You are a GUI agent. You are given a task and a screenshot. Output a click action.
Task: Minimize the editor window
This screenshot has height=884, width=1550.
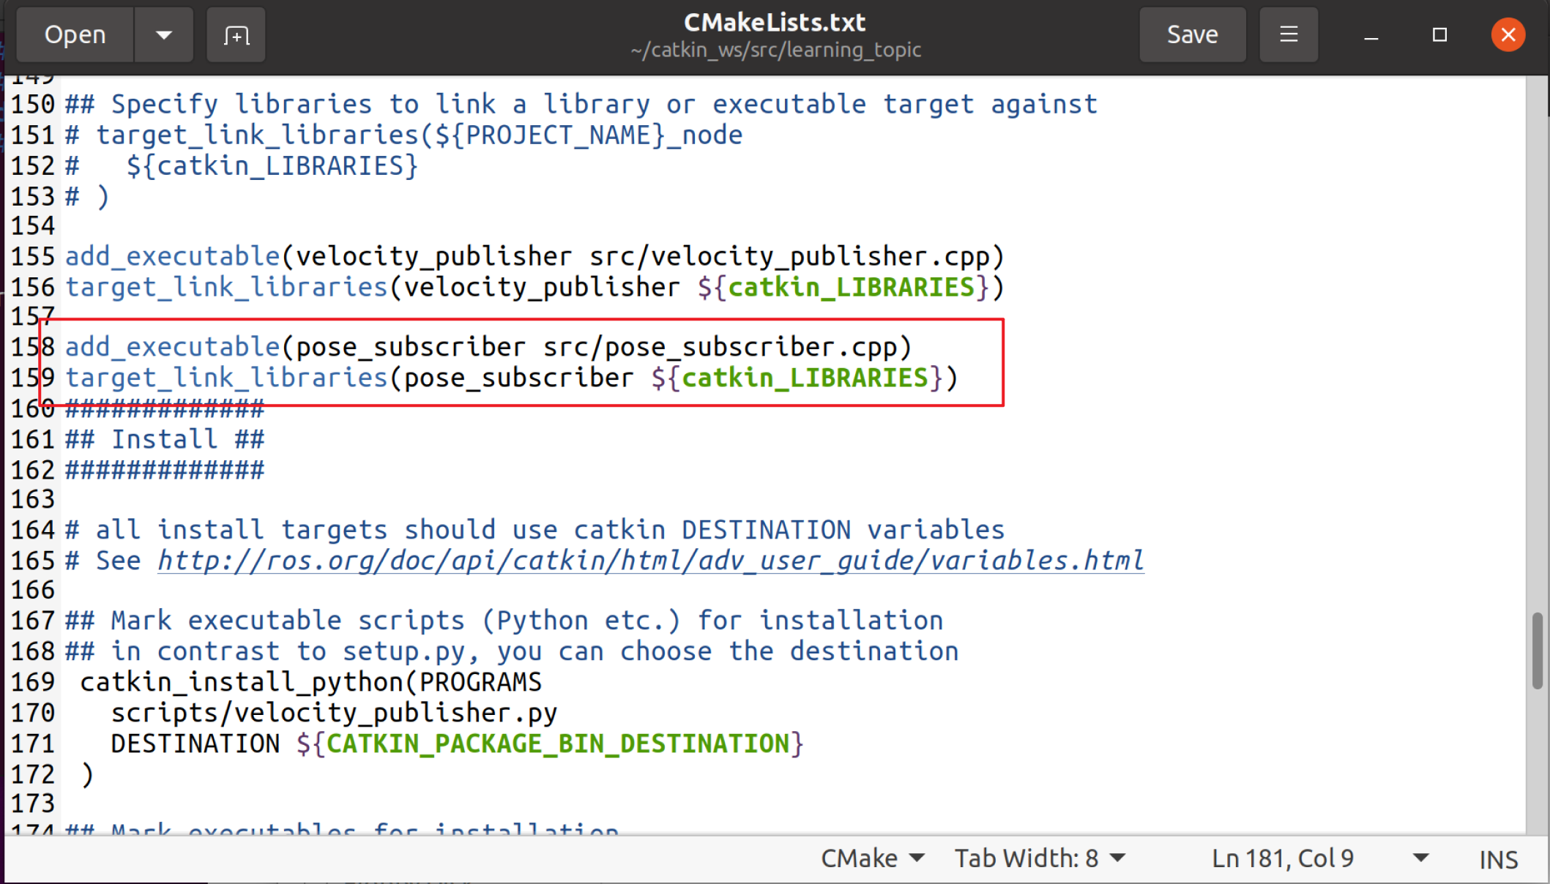click(x=1371, y=35)
